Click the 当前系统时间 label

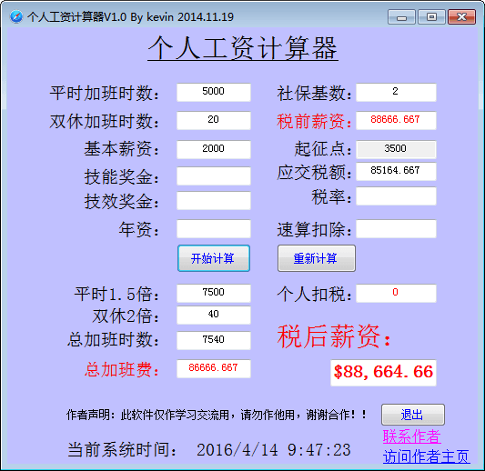(122, 450)
